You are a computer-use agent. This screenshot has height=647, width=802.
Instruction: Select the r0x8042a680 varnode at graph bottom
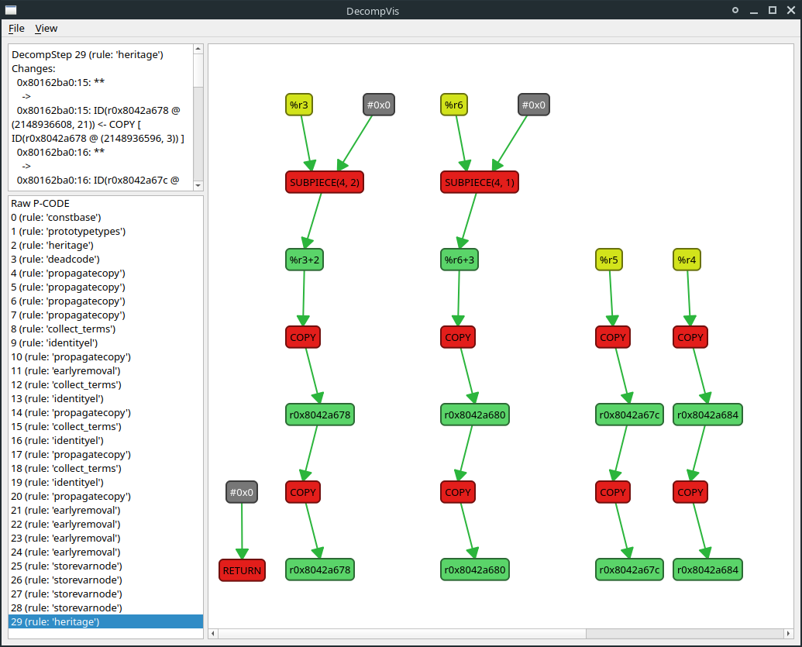pyautogui.click(x=474, y=570)
